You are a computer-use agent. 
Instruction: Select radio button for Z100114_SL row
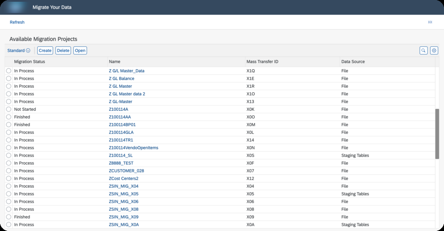(9, 155)
